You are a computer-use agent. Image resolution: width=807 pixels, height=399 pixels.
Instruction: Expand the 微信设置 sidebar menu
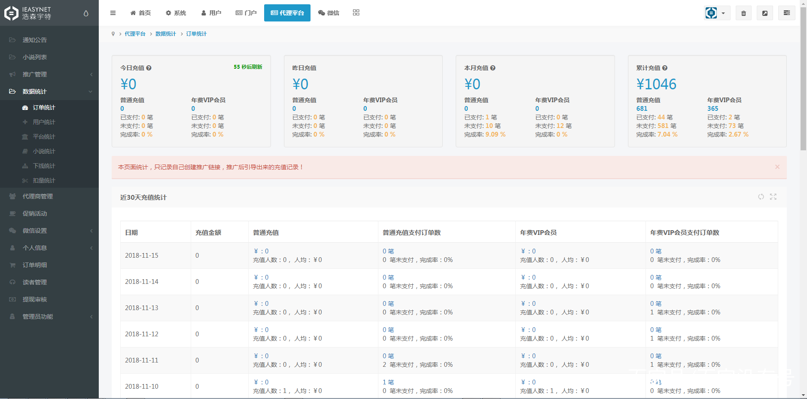pos(49,231)
